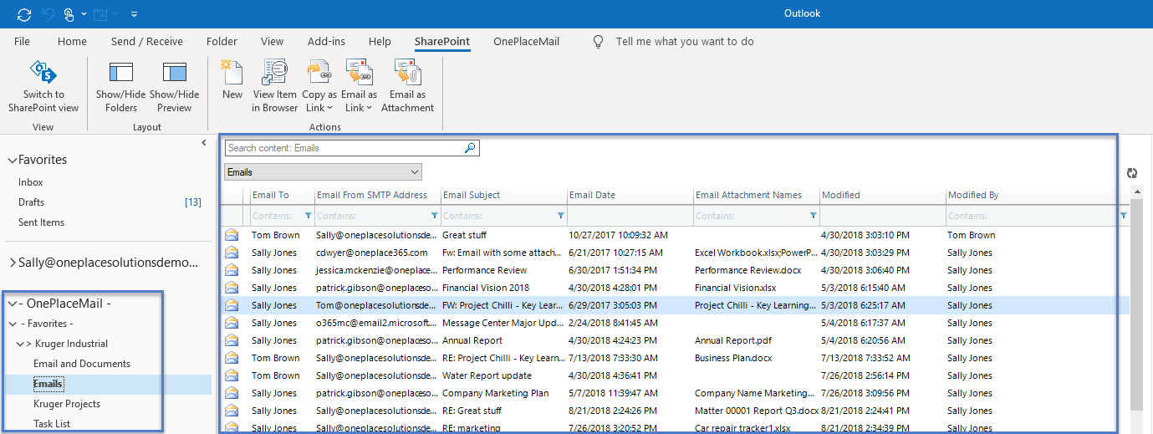Screen dimensions: 1153x434
Task: Click the Tell me lightbulb icon
Action: coord(598,41)
